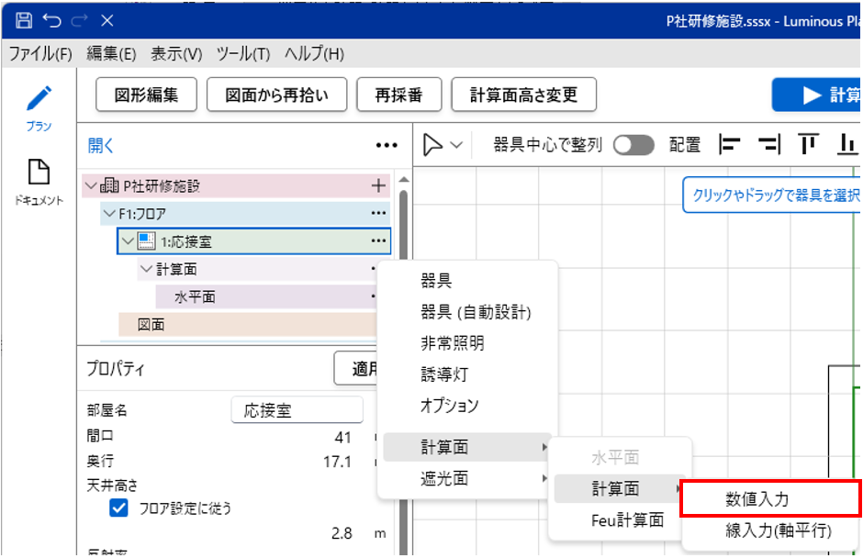Open the プラン pencil sidebar icon

pyautogui.click(x=39, y=100)
